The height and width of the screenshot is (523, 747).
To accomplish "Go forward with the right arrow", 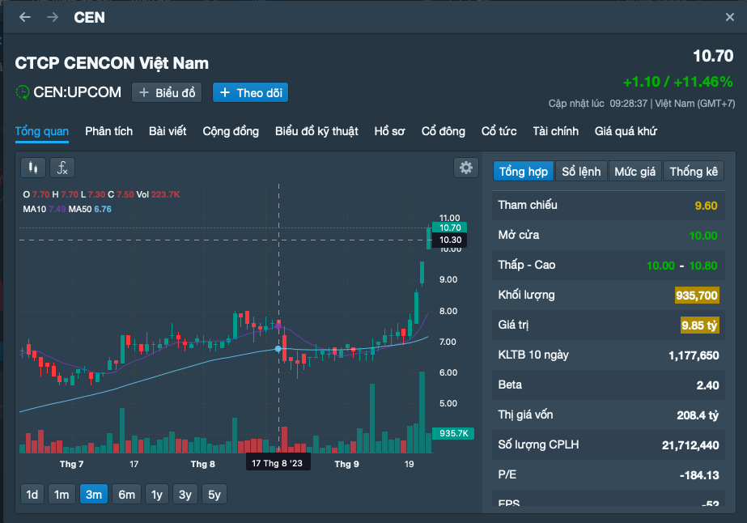I will click(53, 18).
